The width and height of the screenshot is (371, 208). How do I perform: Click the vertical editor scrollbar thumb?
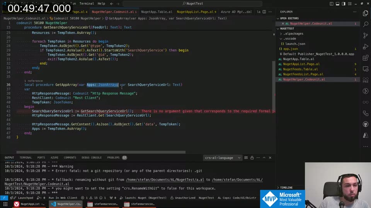click(x=274, y=86)
